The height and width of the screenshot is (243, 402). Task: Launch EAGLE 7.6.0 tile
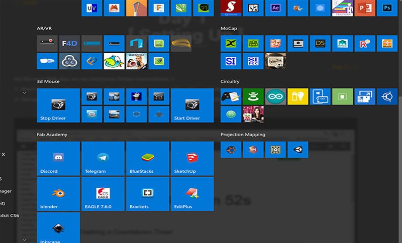(103, 194)
